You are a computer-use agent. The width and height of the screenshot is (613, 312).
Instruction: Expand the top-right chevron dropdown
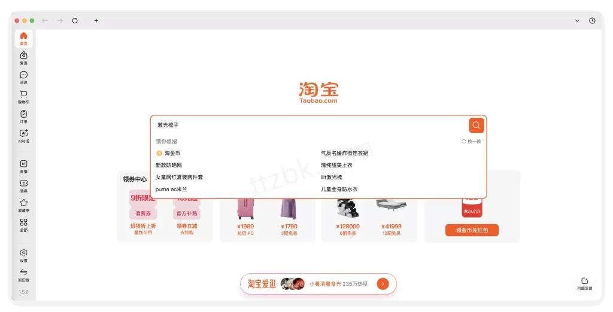[577, 21]
